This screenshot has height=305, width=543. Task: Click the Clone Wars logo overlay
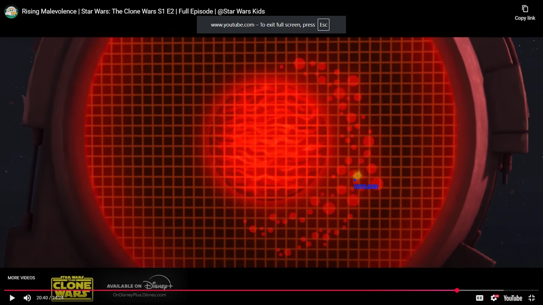pyautogui.click(x=72, y=288)
